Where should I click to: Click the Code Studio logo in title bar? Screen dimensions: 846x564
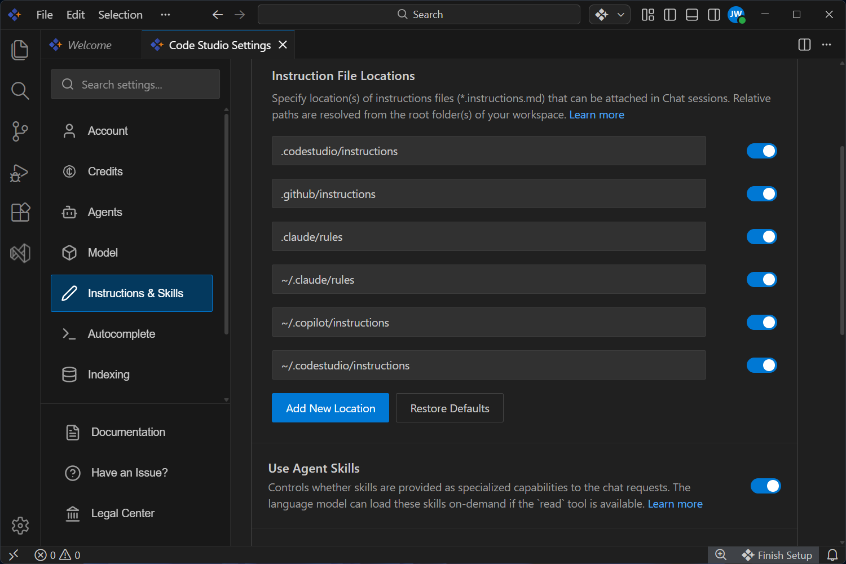15,15
